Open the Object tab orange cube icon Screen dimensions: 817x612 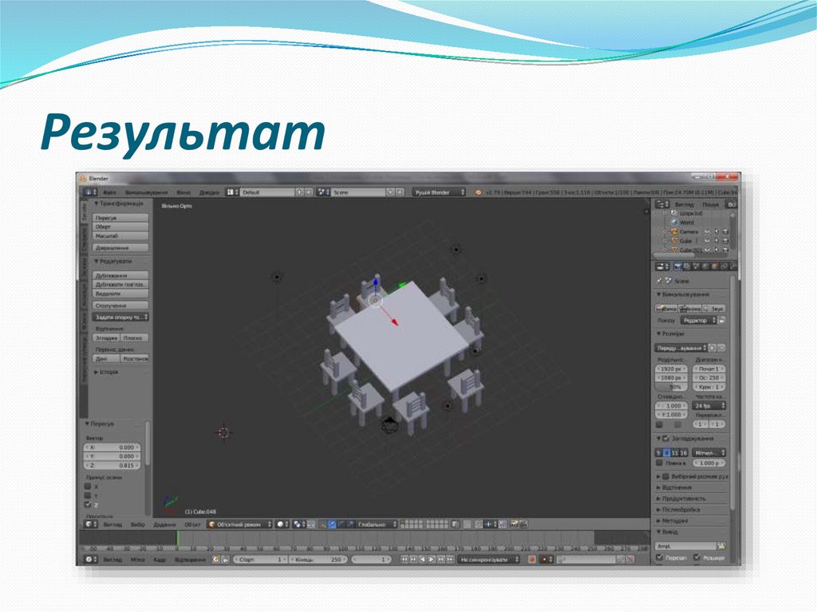tap(715, 267)
